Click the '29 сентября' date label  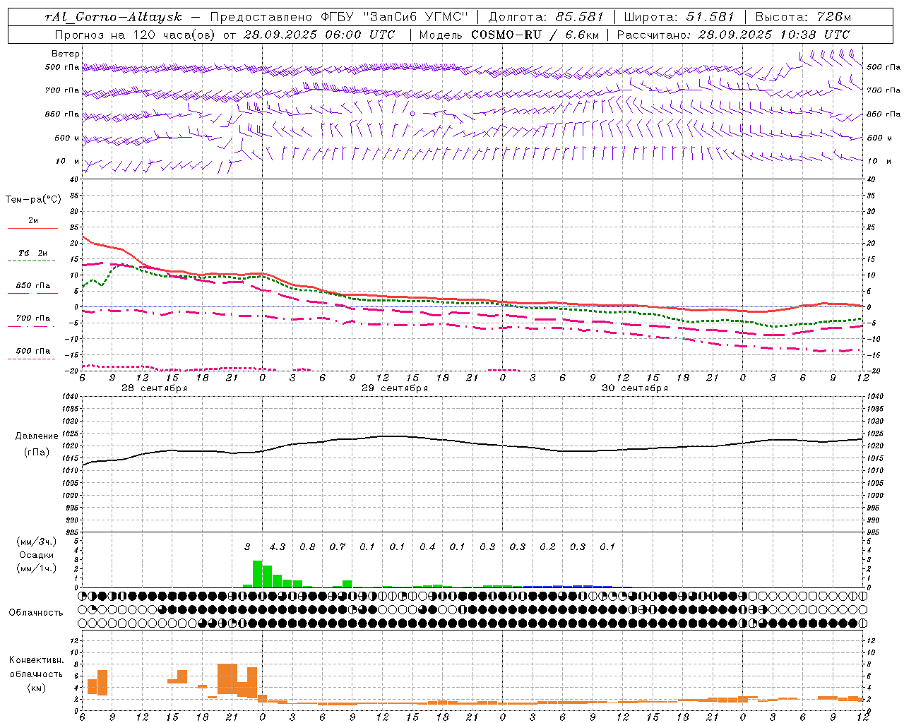(x=395, y=388)
